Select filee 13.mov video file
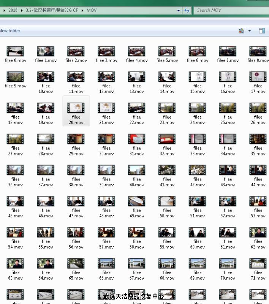This screenshot has height=304, width=269. pyautogui.click(x=137, y=77)
